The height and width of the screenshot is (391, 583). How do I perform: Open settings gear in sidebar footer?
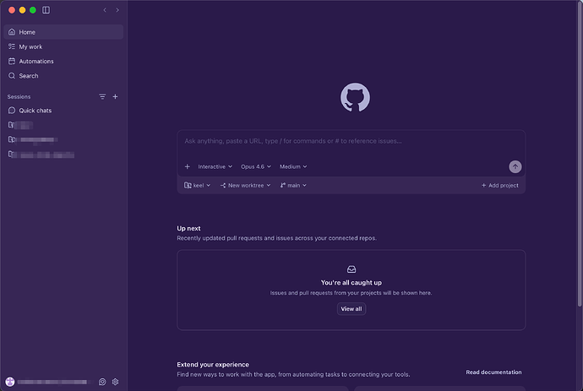point(115,382)
